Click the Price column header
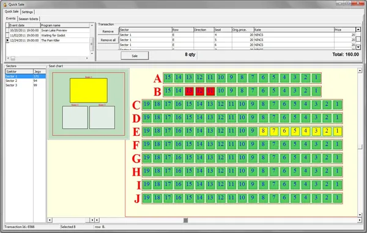 click(345, 30)
